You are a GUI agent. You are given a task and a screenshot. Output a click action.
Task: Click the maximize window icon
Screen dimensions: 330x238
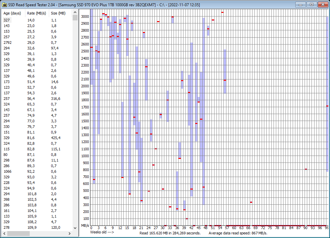pos(311,5)
